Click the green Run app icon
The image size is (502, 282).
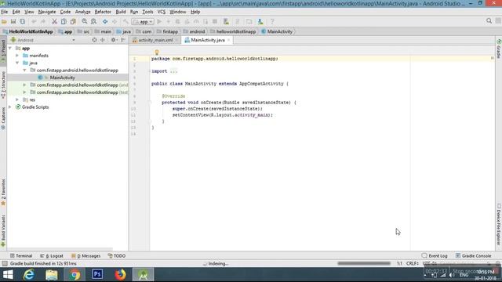point(159,21)
